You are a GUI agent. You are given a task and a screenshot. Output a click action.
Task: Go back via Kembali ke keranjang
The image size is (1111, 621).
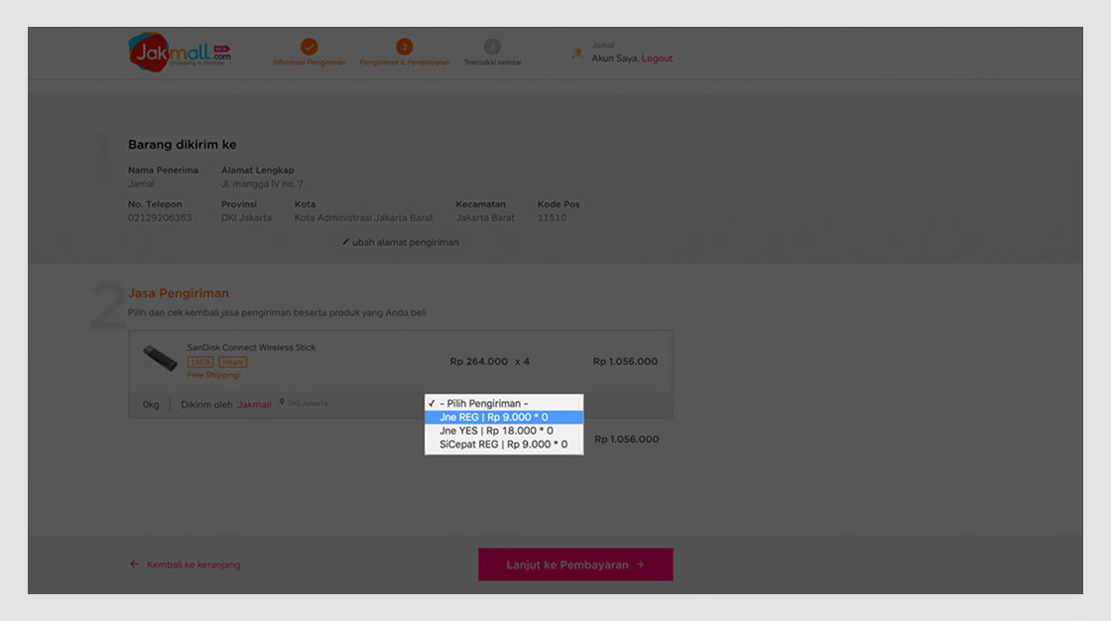(185, 565)
